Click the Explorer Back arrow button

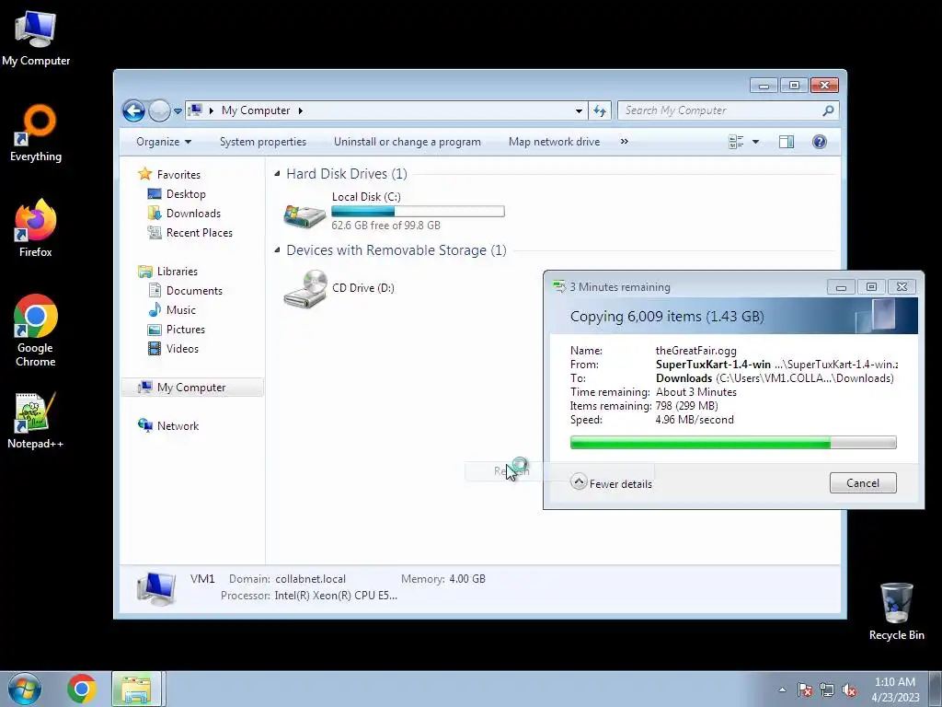(133, 110)
